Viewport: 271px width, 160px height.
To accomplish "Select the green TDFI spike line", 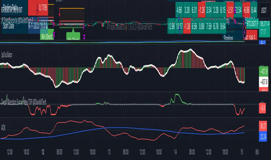I will (177, 95).
